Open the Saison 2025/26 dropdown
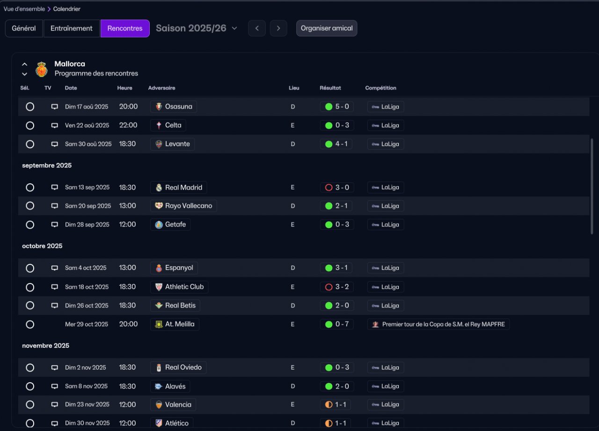This screenshot has height=431, width=599. pyautogui.click(x=197, y=28)
